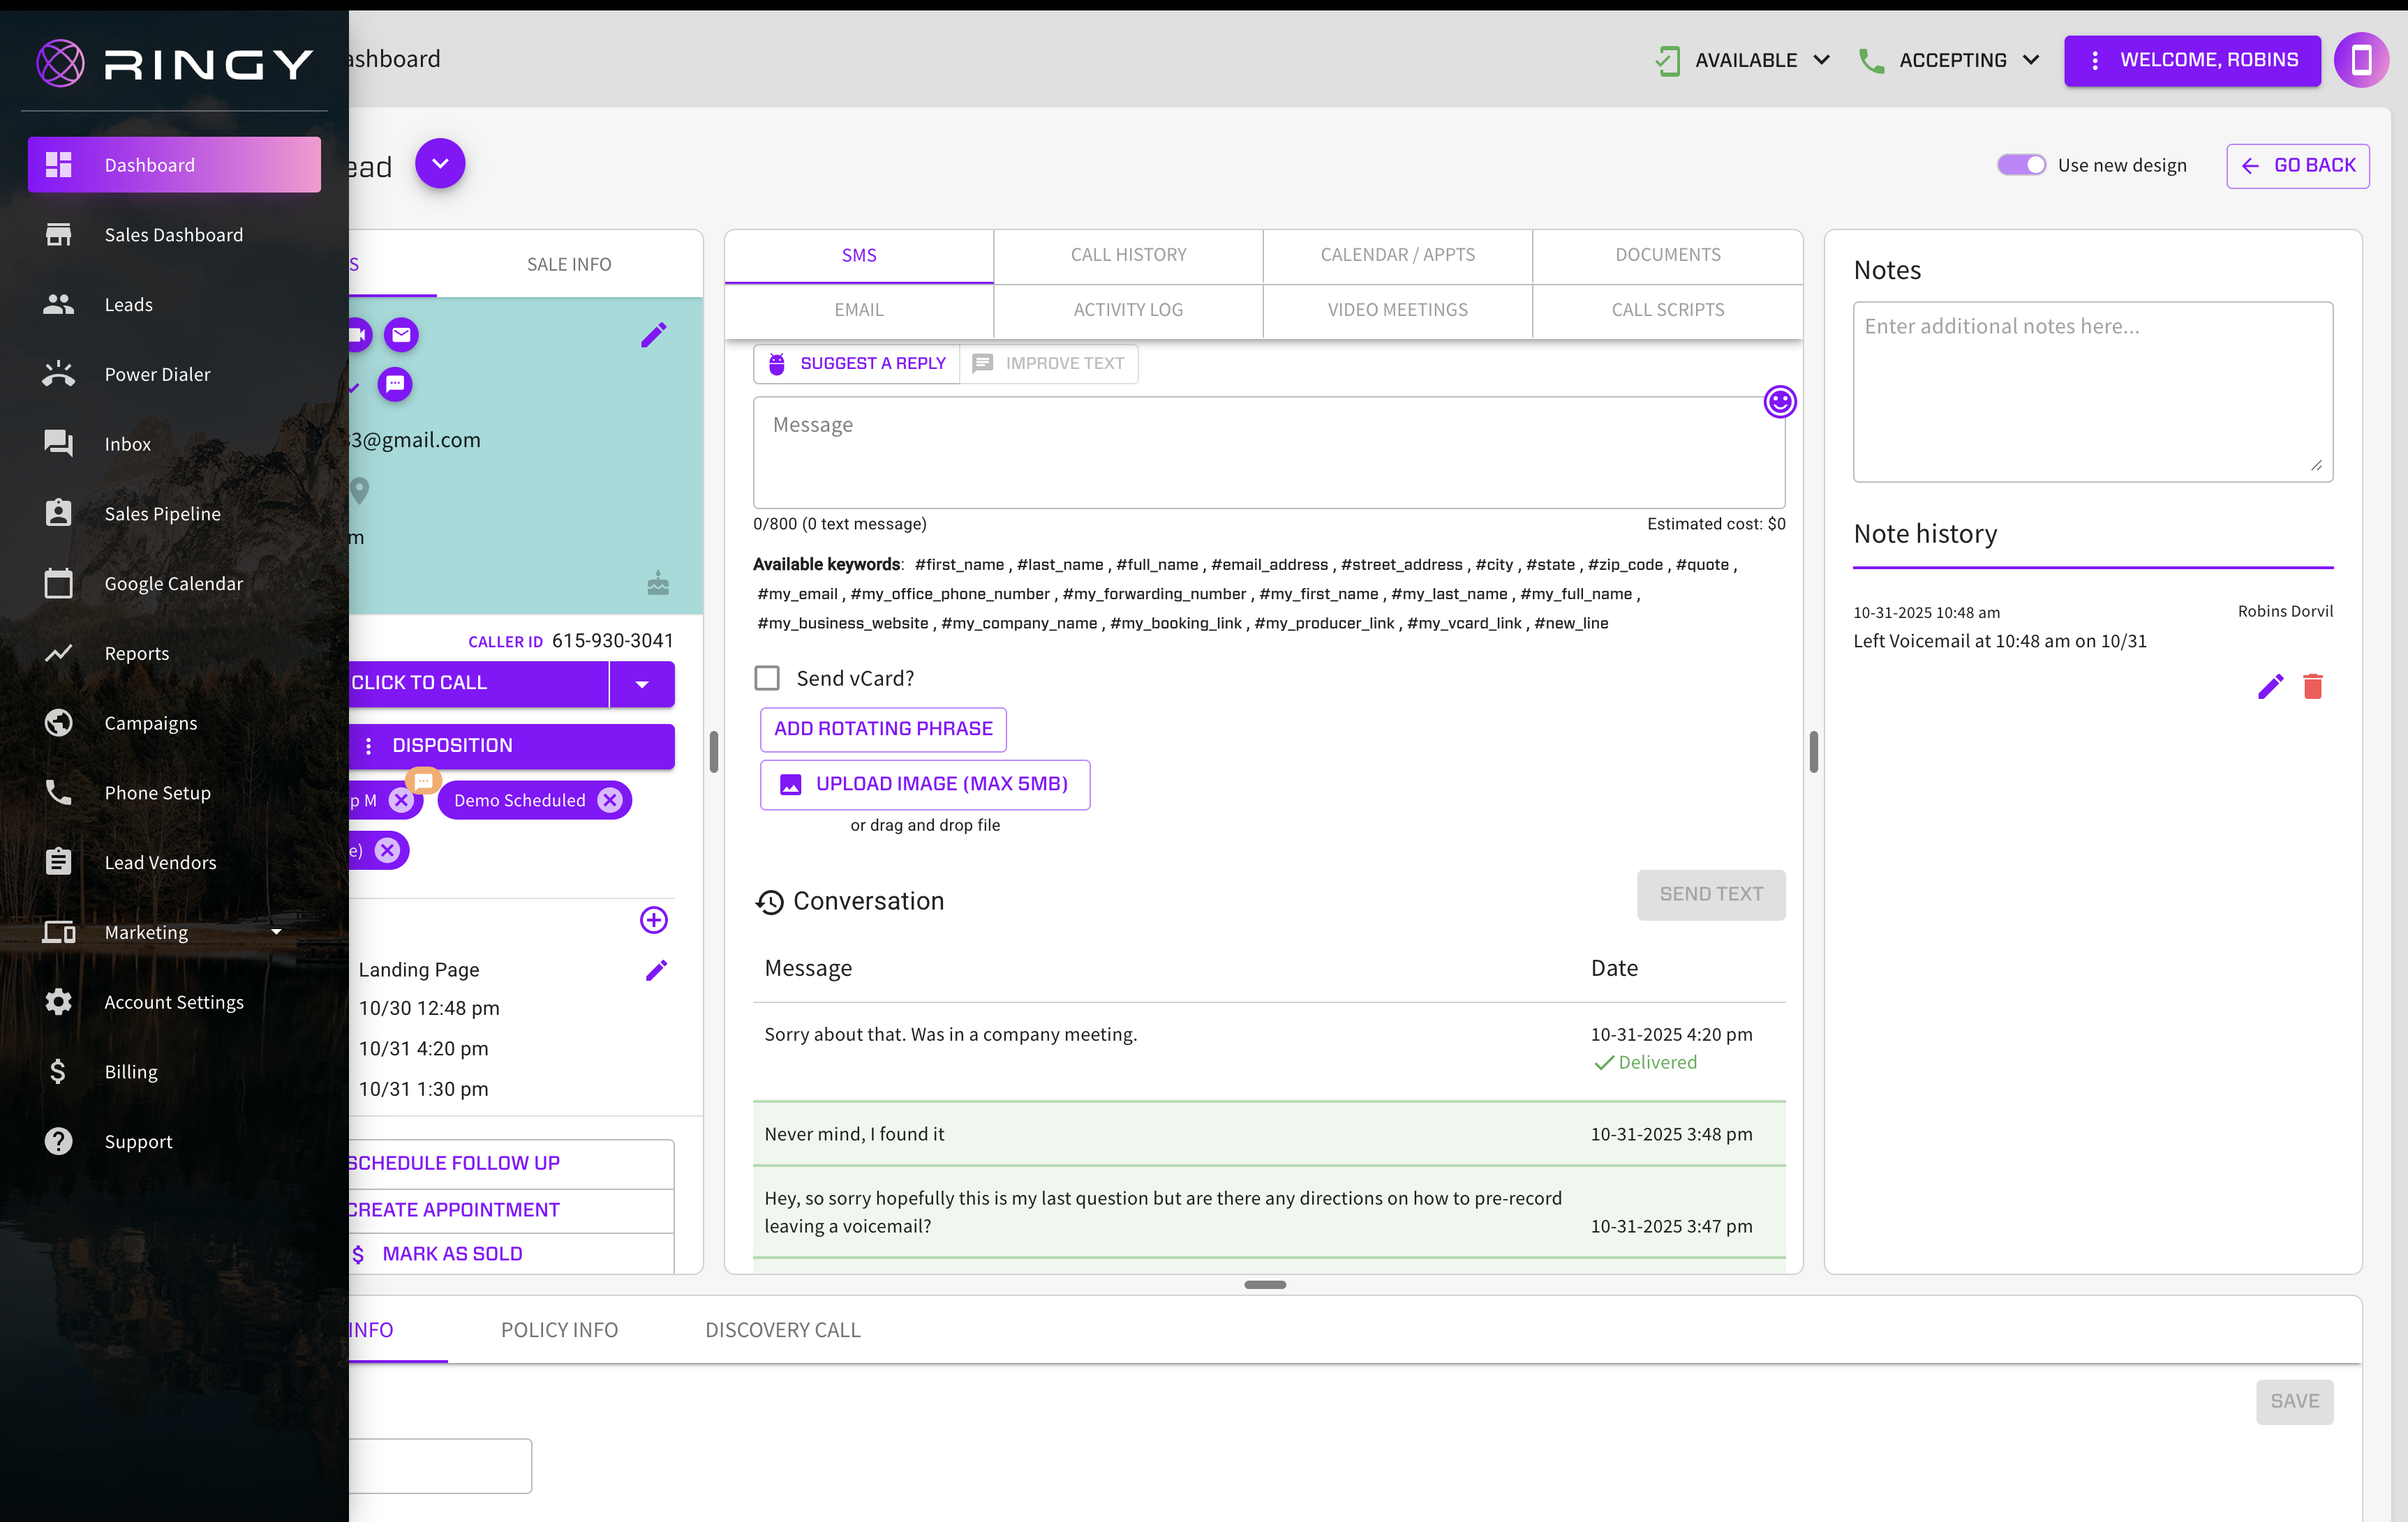Remove the Demo Scheduled tag
This screenshot has height=1522, width=2408.
pyautogui.click(x=609, y=799)
